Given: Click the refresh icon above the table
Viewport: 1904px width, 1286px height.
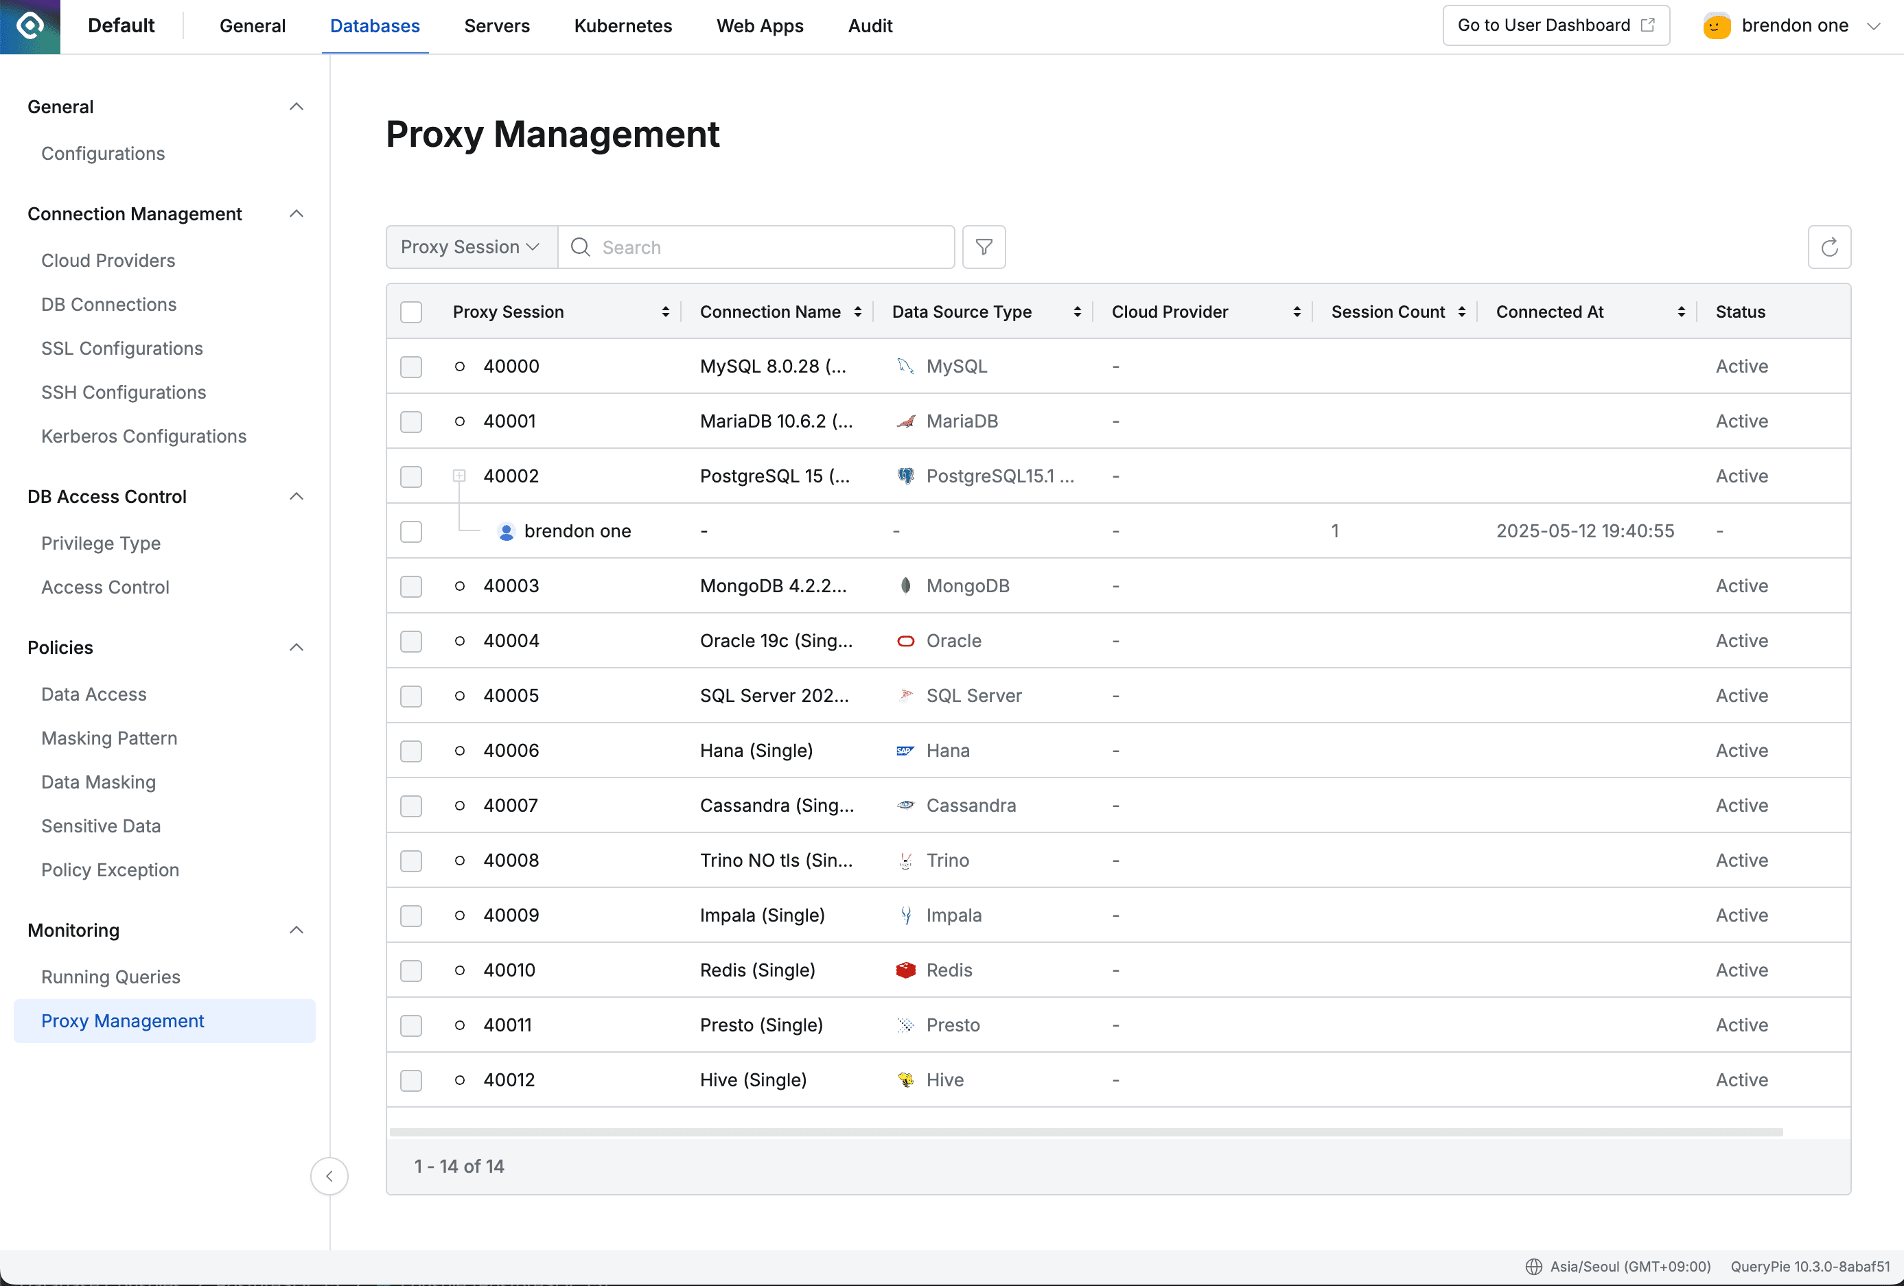Looking at the screenshot, I should click(x=1829, y=246).
